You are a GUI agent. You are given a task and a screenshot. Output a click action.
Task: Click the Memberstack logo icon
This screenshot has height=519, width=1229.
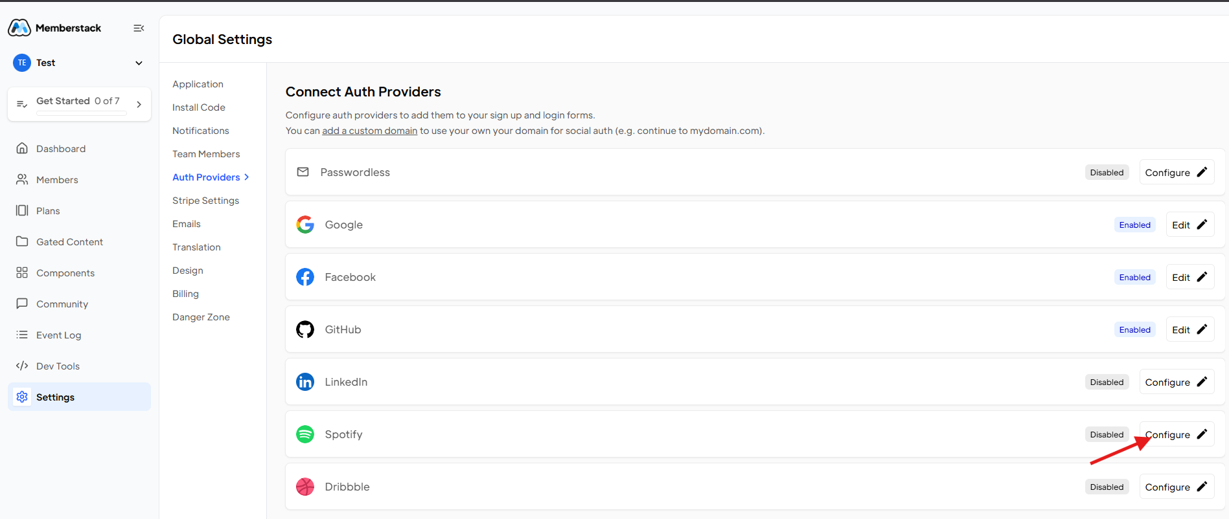click(19, 28)
